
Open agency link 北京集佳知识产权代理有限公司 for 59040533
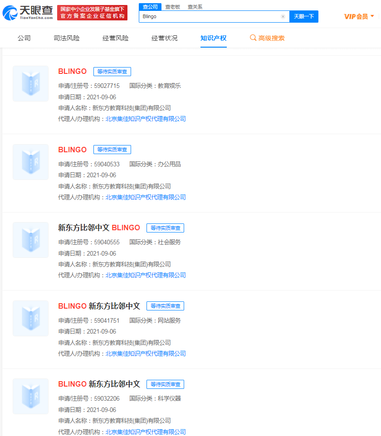coord(146,197)
